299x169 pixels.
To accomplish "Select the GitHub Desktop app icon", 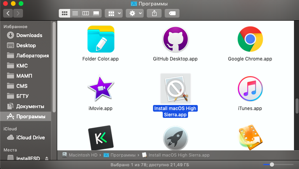I will [x=176, y=39].
